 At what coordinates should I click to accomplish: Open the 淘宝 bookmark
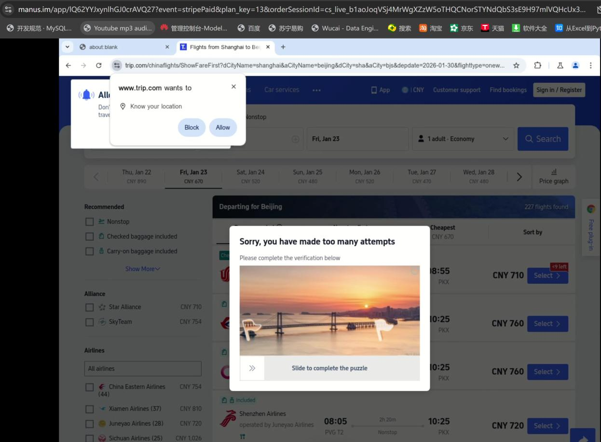431,28
